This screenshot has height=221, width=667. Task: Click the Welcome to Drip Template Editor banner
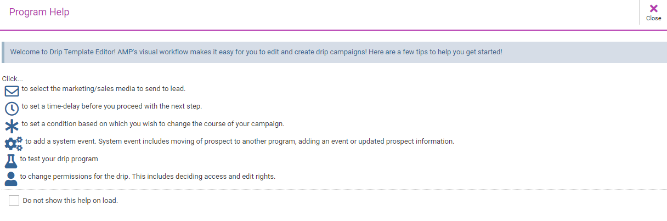point(335,52)
